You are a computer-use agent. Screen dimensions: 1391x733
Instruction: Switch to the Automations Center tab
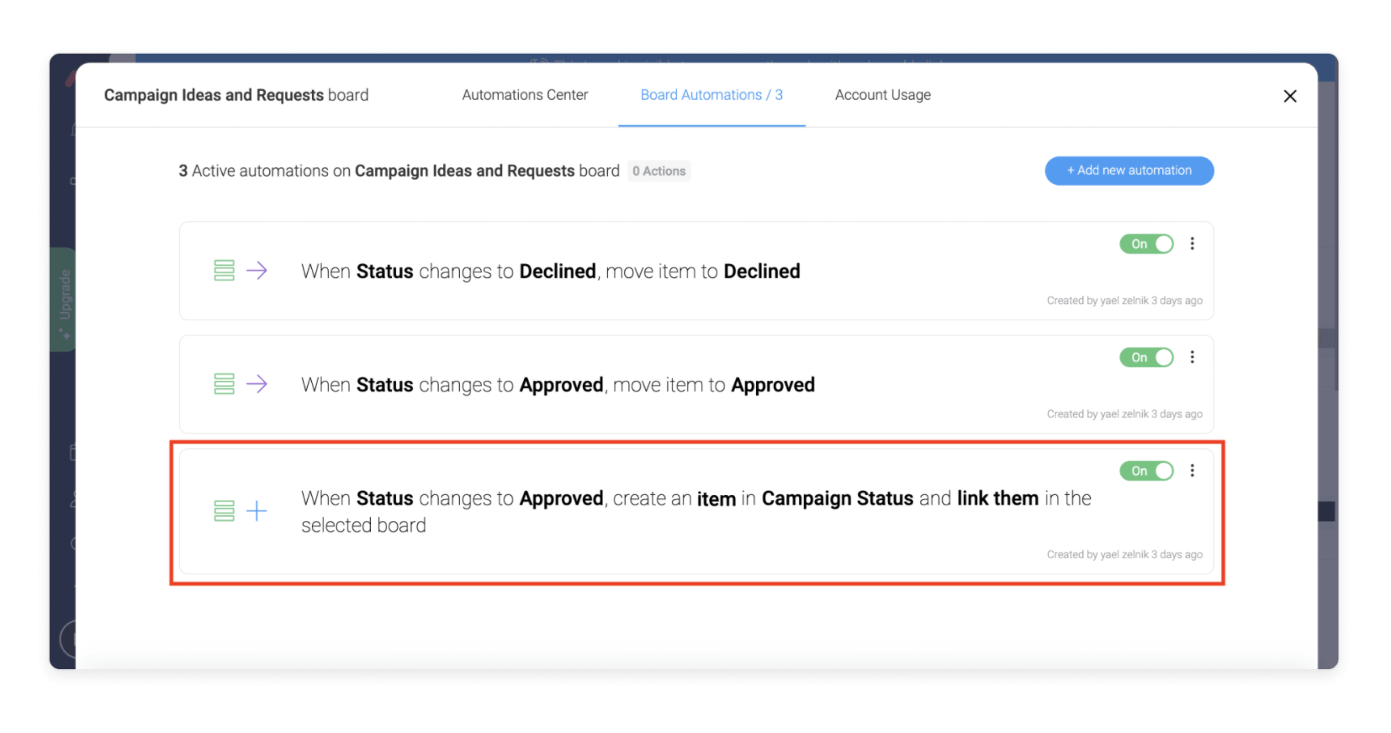[525, 95]
